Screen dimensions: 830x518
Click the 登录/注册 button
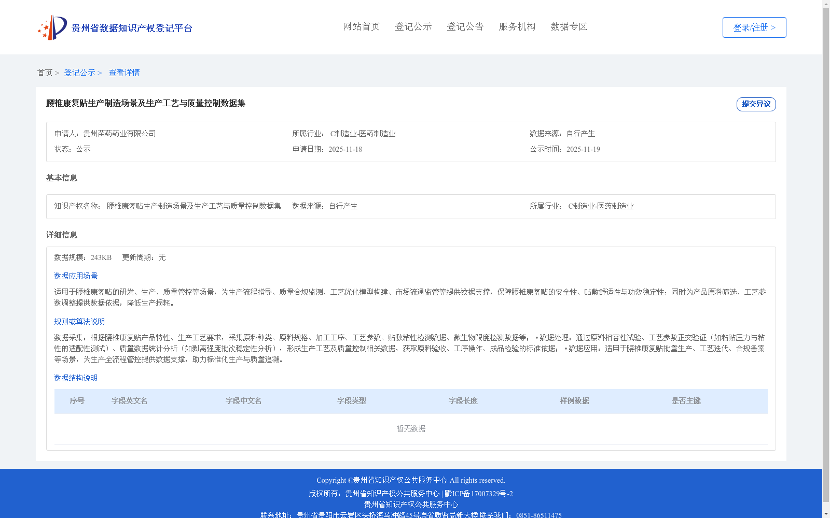click(754, 27)
